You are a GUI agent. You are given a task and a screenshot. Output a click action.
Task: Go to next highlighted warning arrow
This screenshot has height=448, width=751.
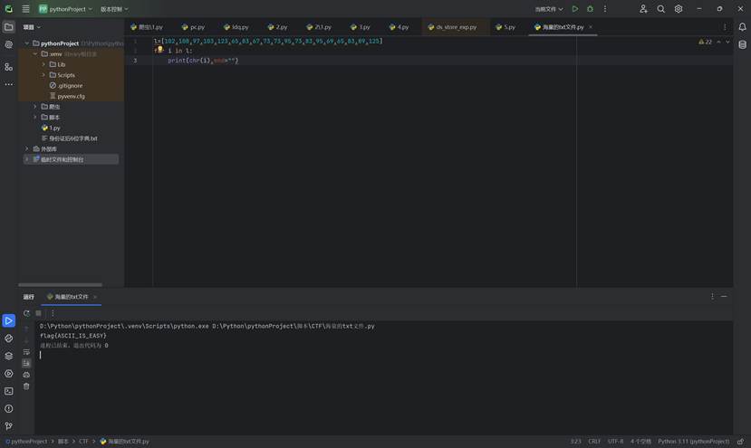[x=727, y=43]
